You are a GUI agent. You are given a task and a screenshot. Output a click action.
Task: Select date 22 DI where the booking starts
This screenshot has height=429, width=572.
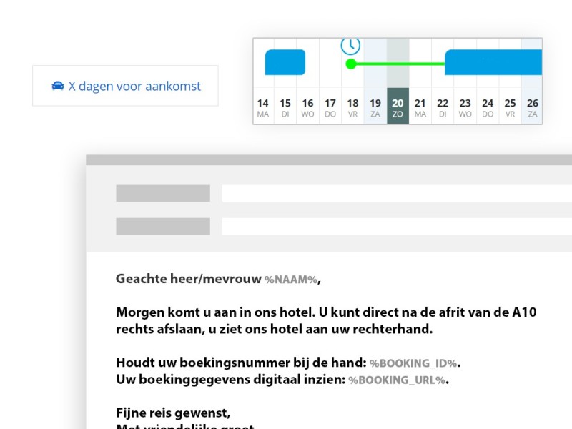click(442, 107)
